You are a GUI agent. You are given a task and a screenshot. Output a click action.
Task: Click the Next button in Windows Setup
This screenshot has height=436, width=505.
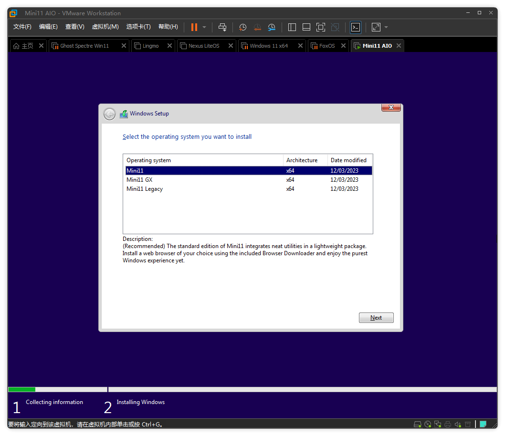(376, 318)
